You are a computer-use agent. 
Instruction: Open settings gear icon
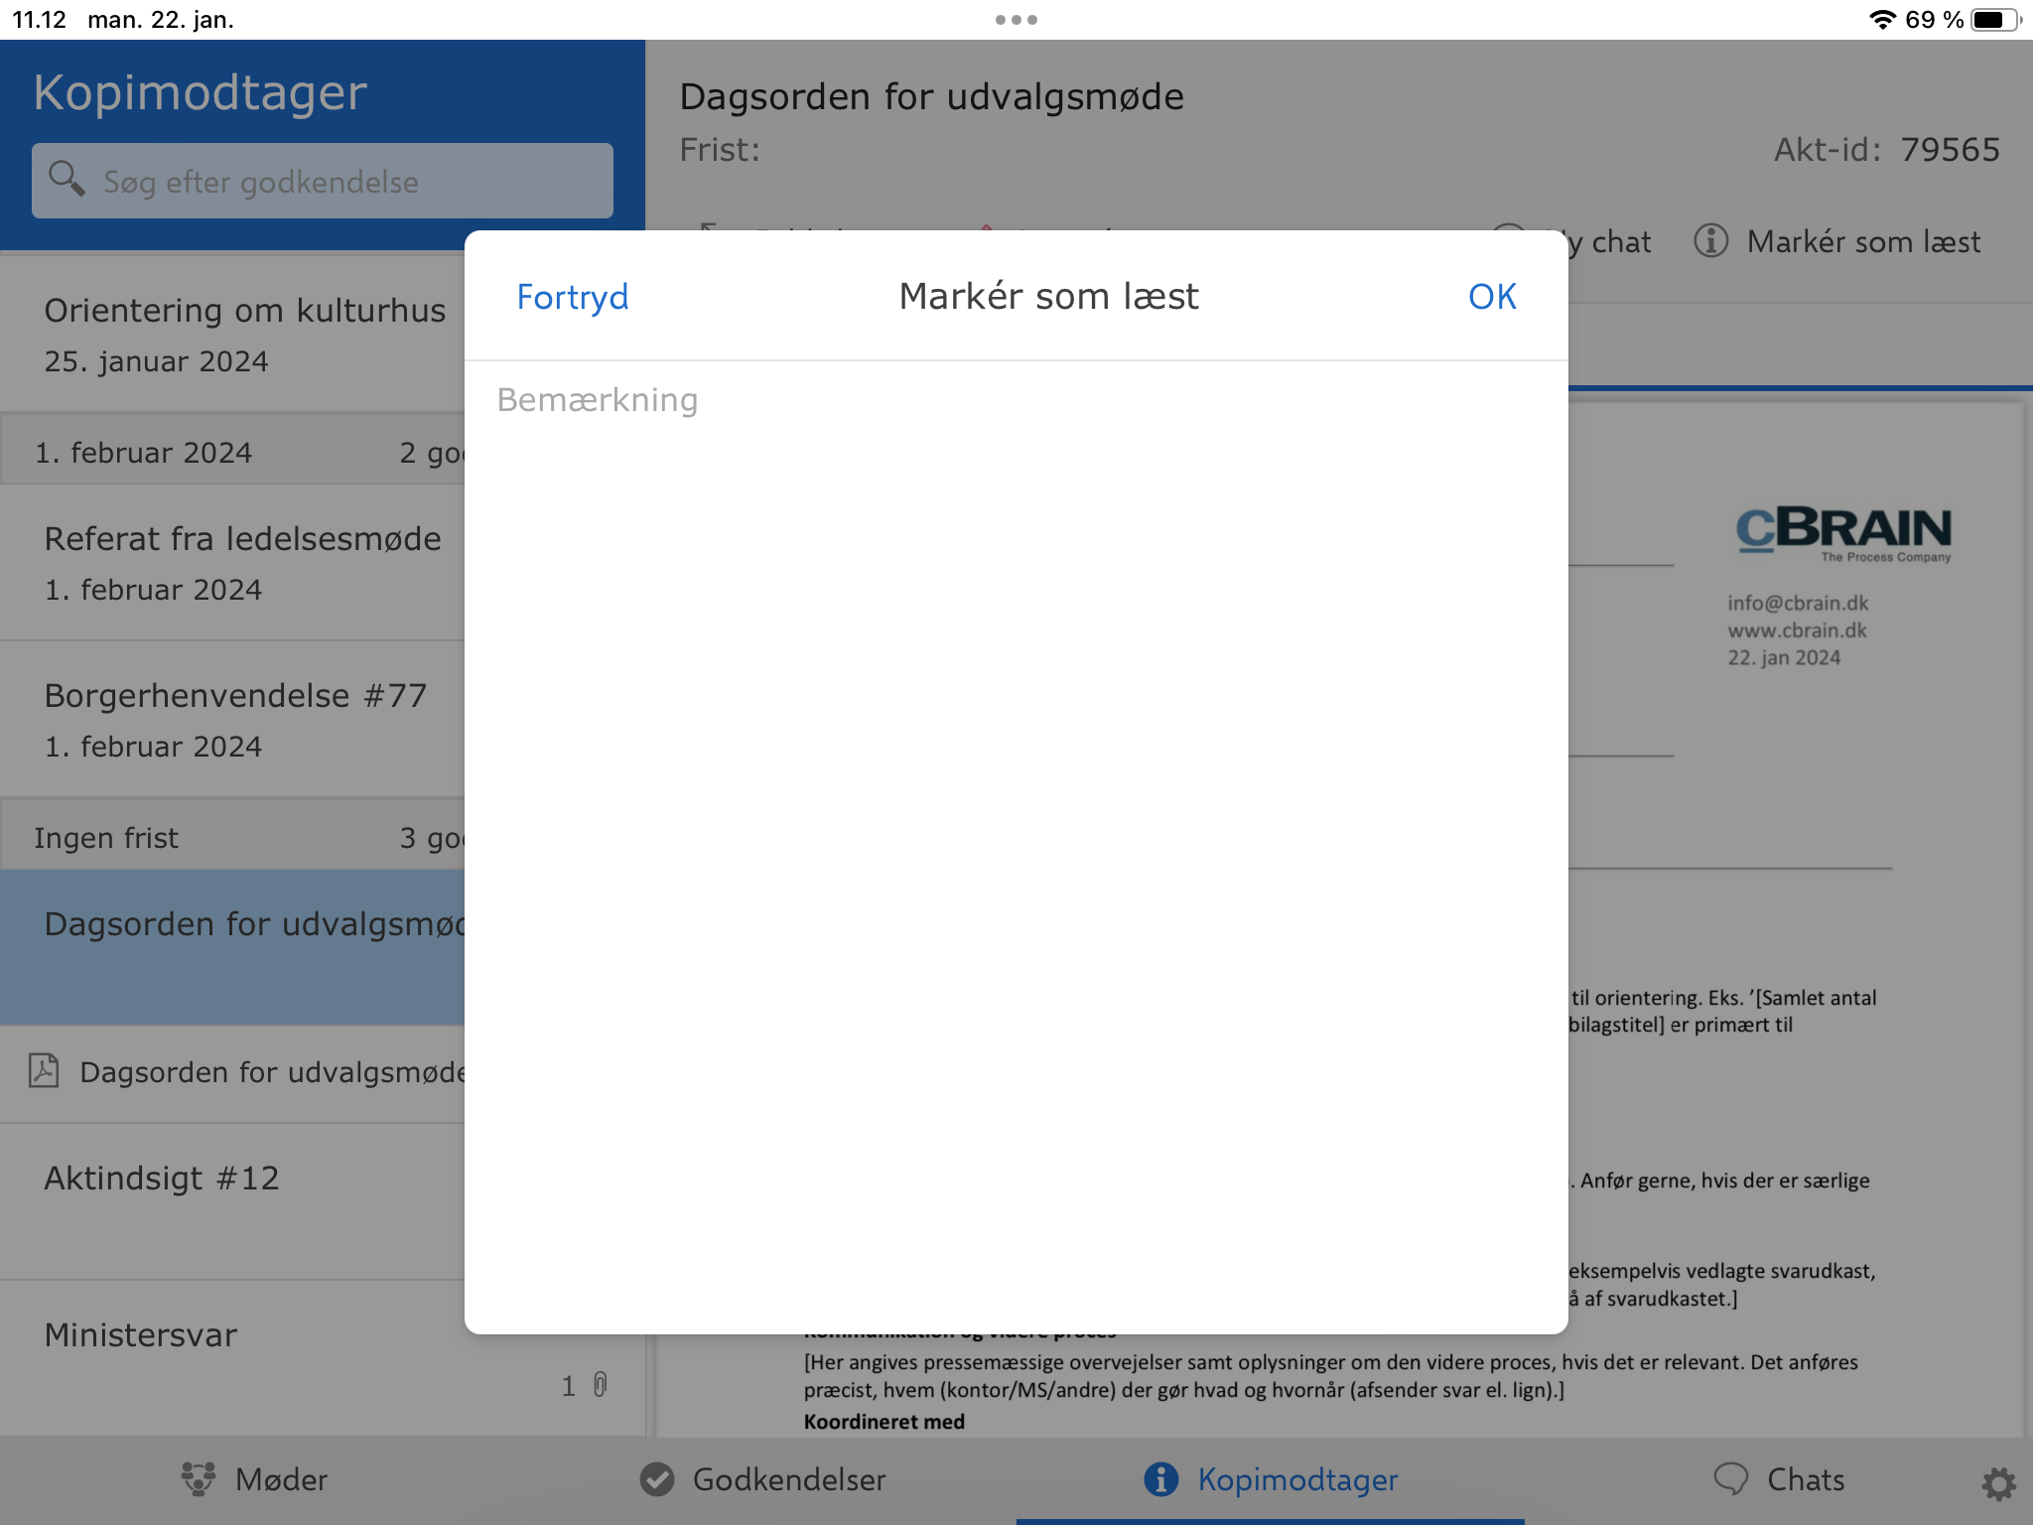tap(1997, 1483)
